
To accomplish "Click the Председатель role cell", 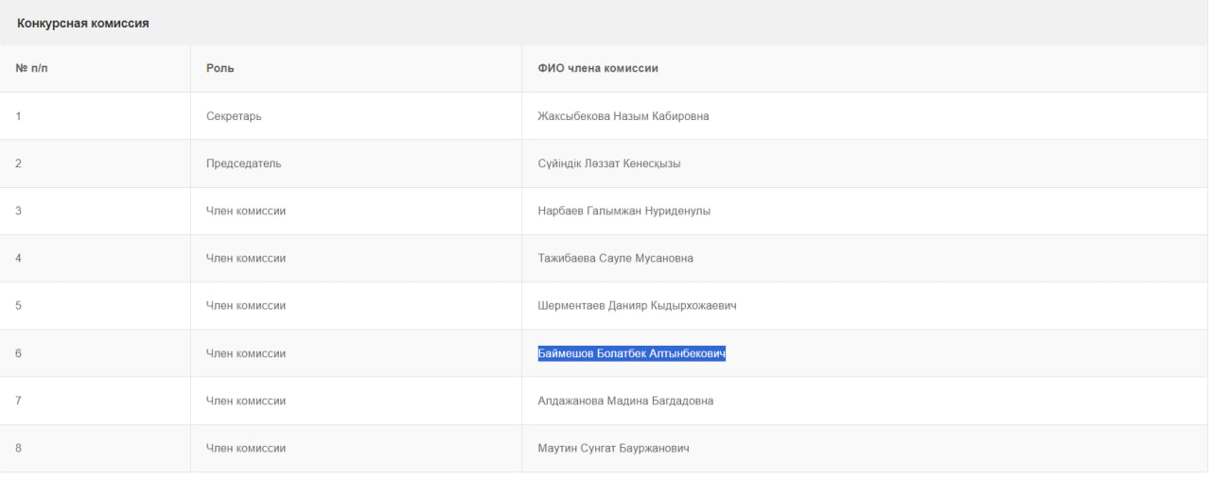I will point(243,163).
